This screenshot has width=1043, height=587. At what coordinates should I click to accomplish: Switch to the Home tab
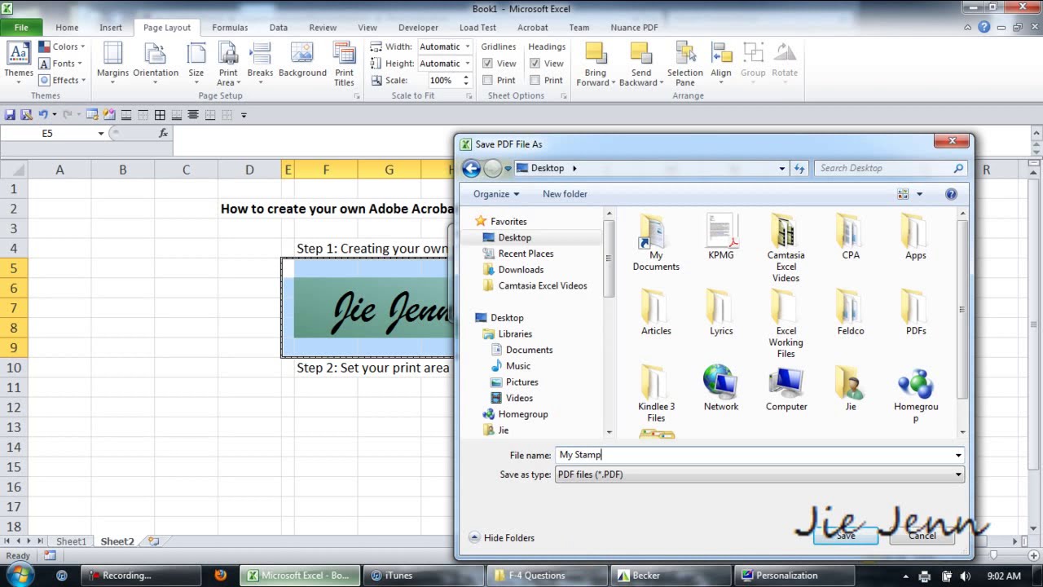[x=67, y=28]
